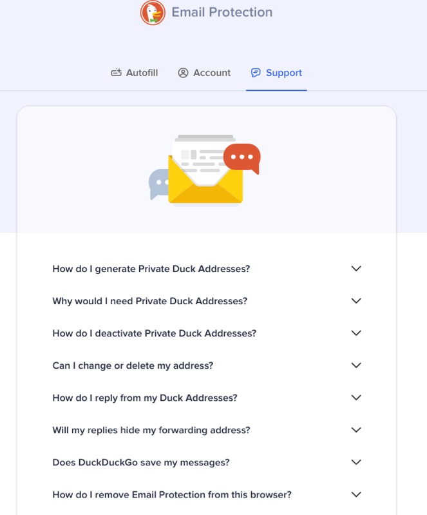The width and height of the screenshot is (427, 515).
Task: Click the orange speech bubble icon
Action: point(242,157)
